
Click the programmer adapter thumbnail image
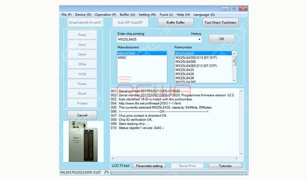point(84,142)
